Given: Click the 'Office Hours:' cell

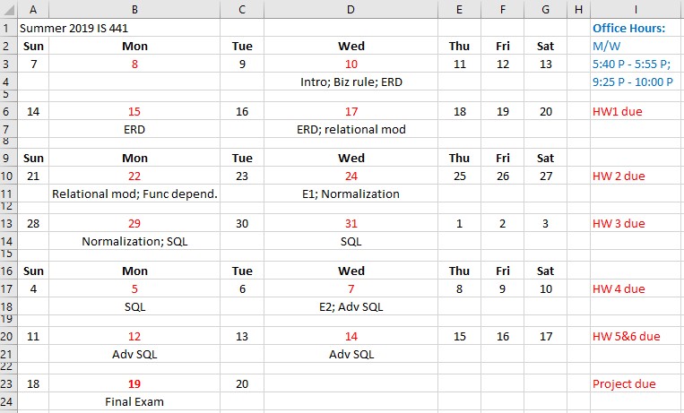Looking at the screenshot, I should point(636,28).
